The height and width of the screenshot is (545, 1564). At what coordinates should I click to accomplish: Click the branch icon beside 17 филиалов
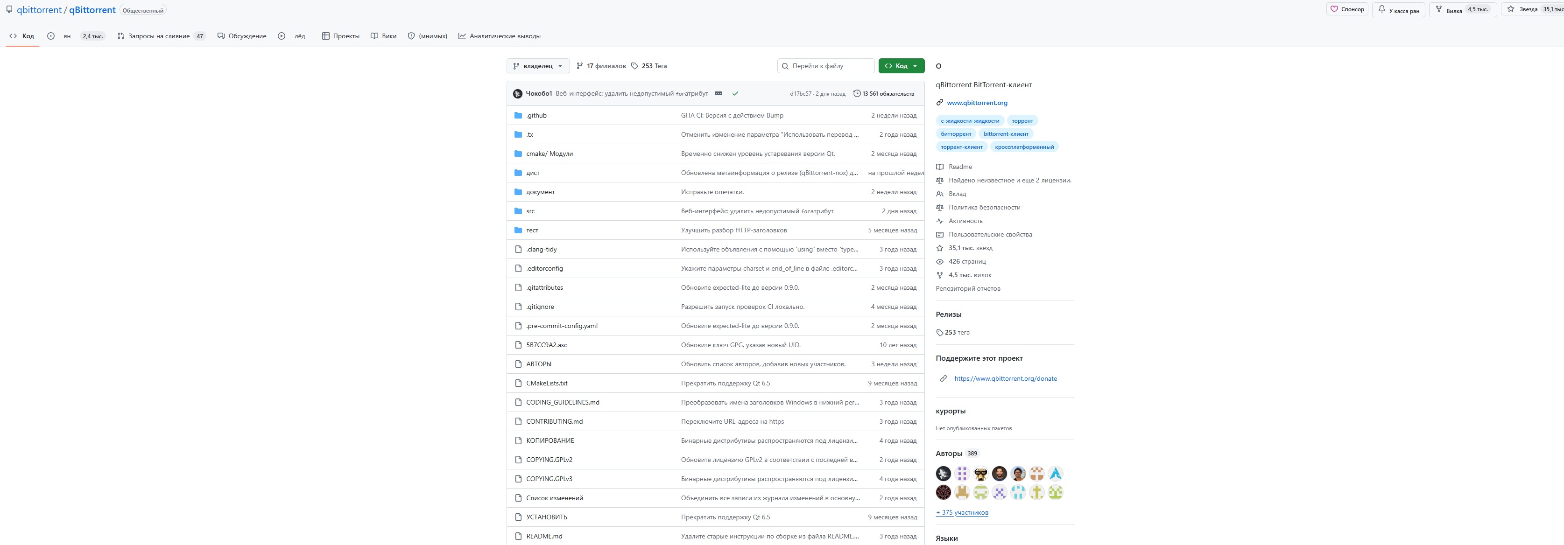pos(580,66)
